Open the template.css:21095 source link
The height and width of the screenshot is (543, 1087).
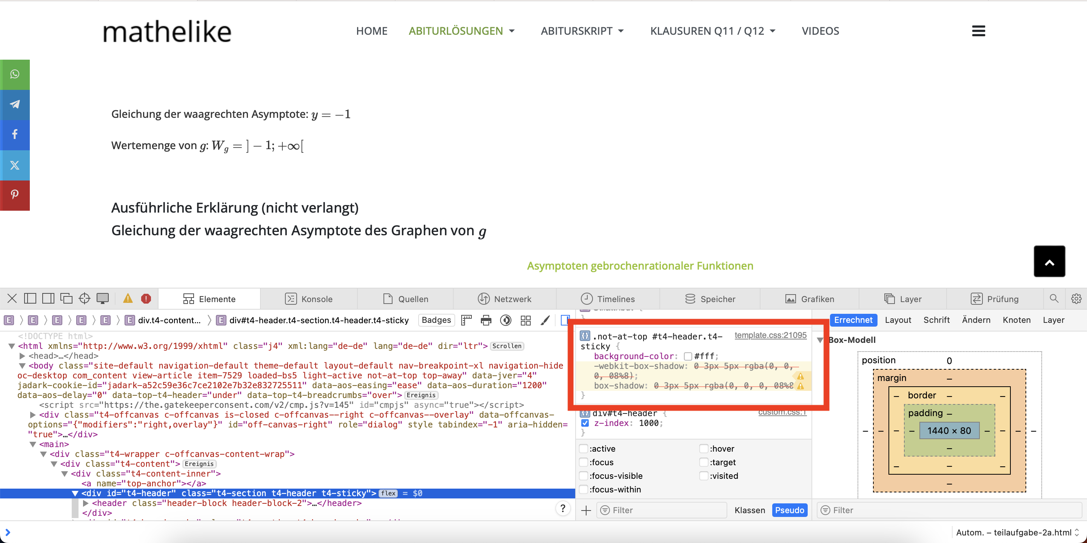click(x=770, y=335)
